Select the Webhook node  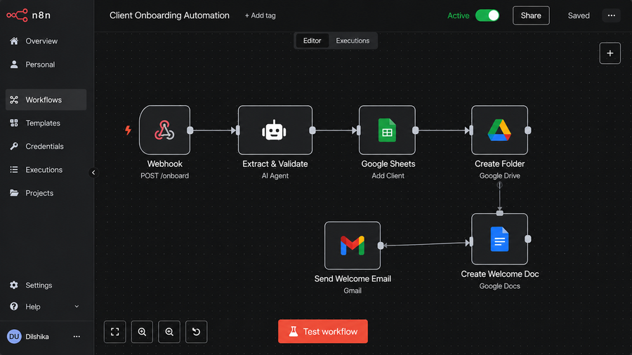coord(164,130)
